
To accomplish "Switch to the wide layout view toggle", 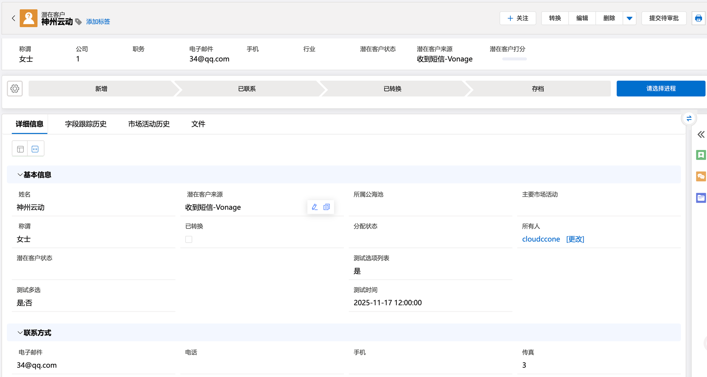I will (35, 149).
